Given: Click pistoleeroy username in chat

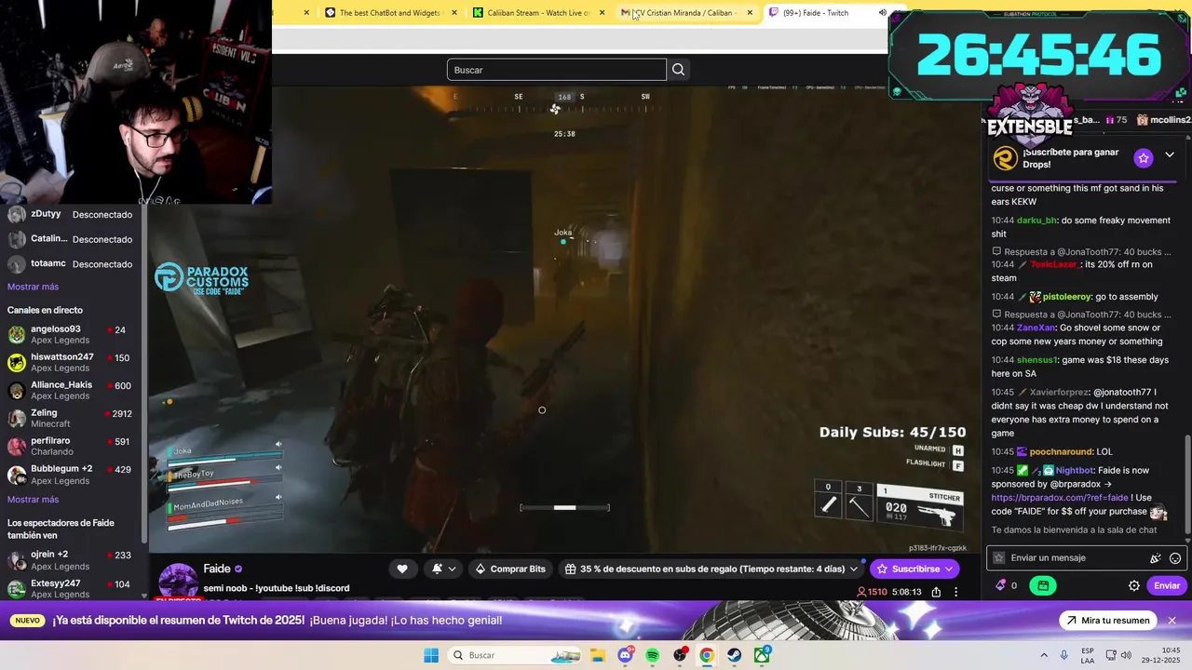Looking at the screenshot, I should point(1067,297).
